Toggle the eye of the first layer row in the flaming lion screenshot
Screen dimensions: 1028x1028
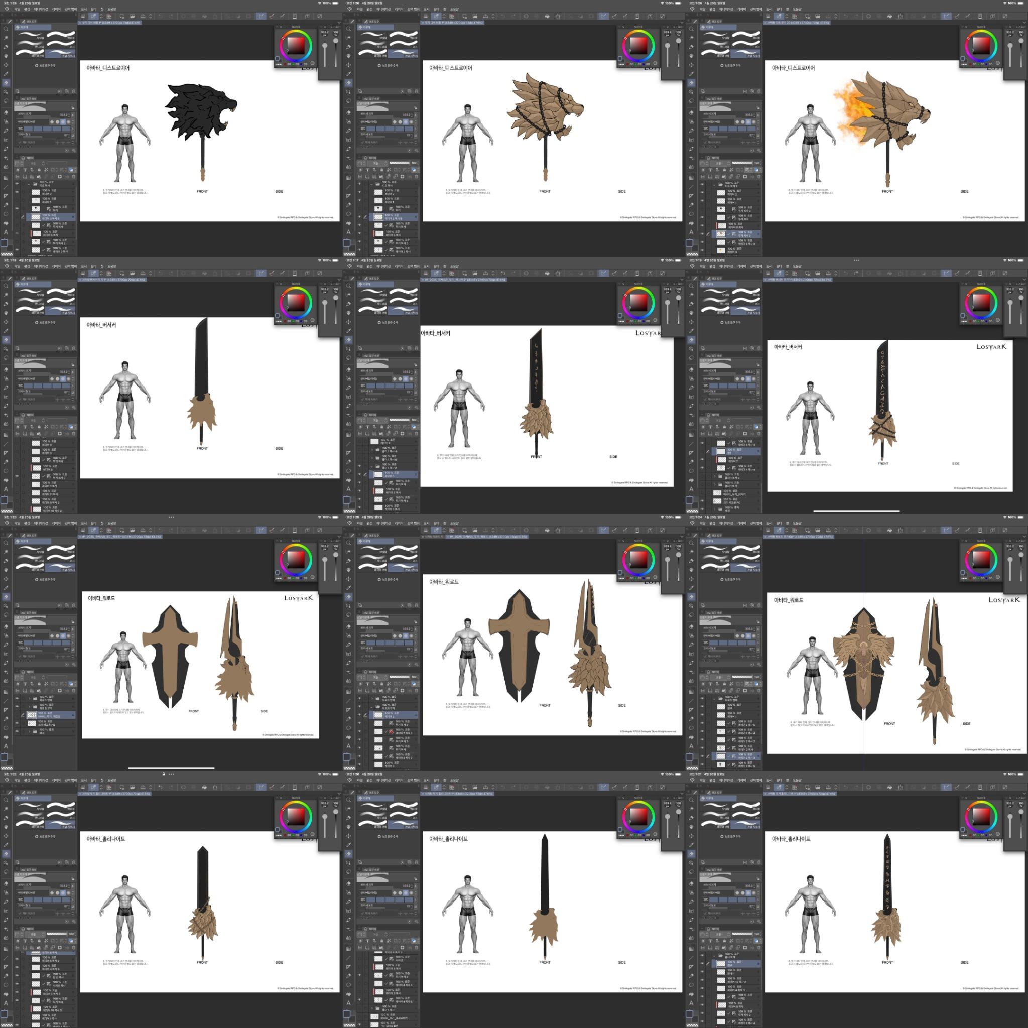(702, 184)
